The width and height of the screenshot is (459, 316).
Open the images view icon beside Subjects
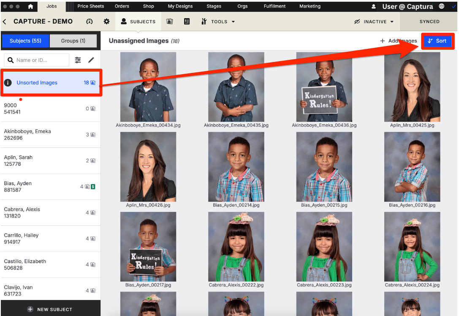coord(169,21)
